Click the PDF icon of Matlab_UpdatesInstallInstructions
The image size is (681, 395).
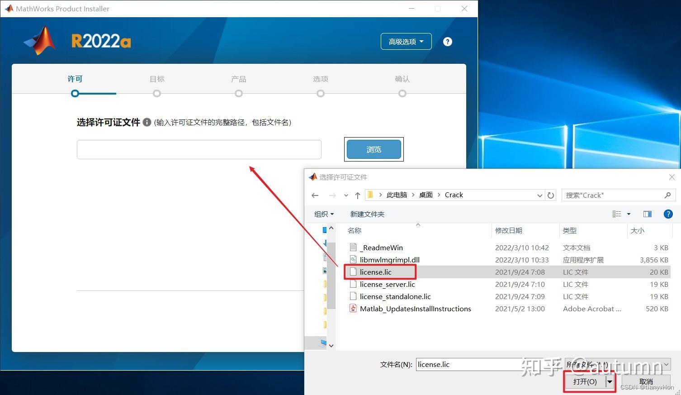353,309
